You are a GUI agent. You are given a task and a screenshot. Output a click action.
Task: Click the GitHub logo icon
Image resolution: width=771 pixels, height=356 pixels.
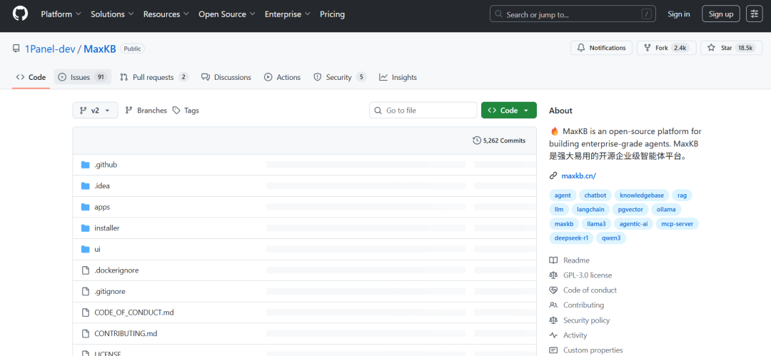tap(20, 14)
